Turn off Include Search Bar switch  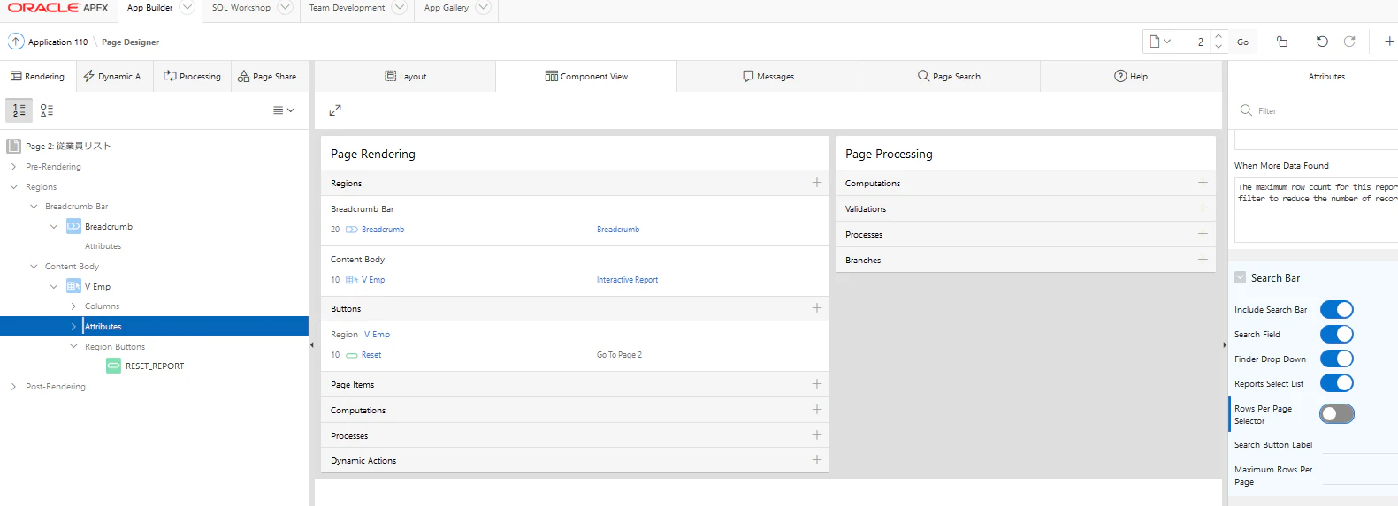[1337, 310]
